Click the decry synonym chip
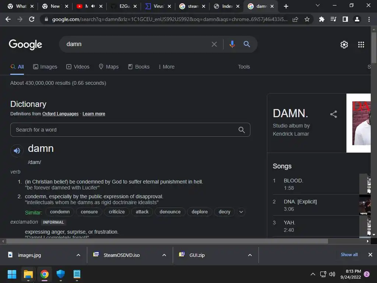Image resolution: width=377 pixels, height=283 pixels. (224, 212)
